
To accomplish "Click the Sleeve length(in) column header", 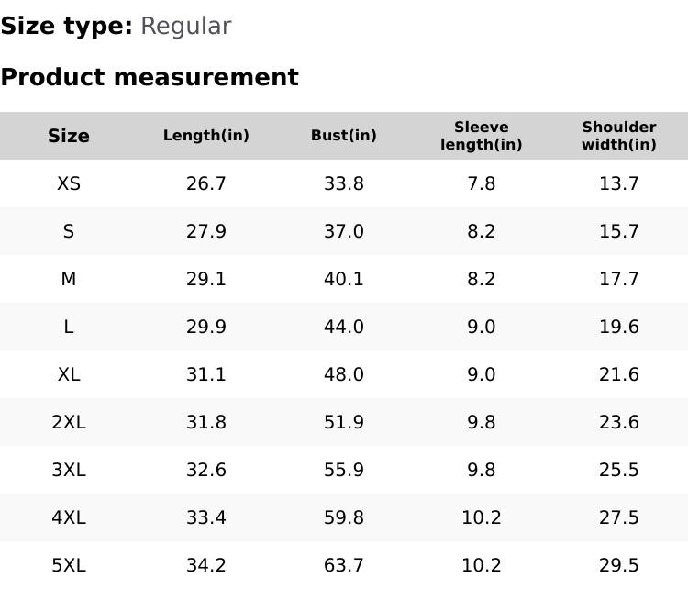I will coord(482,136).
